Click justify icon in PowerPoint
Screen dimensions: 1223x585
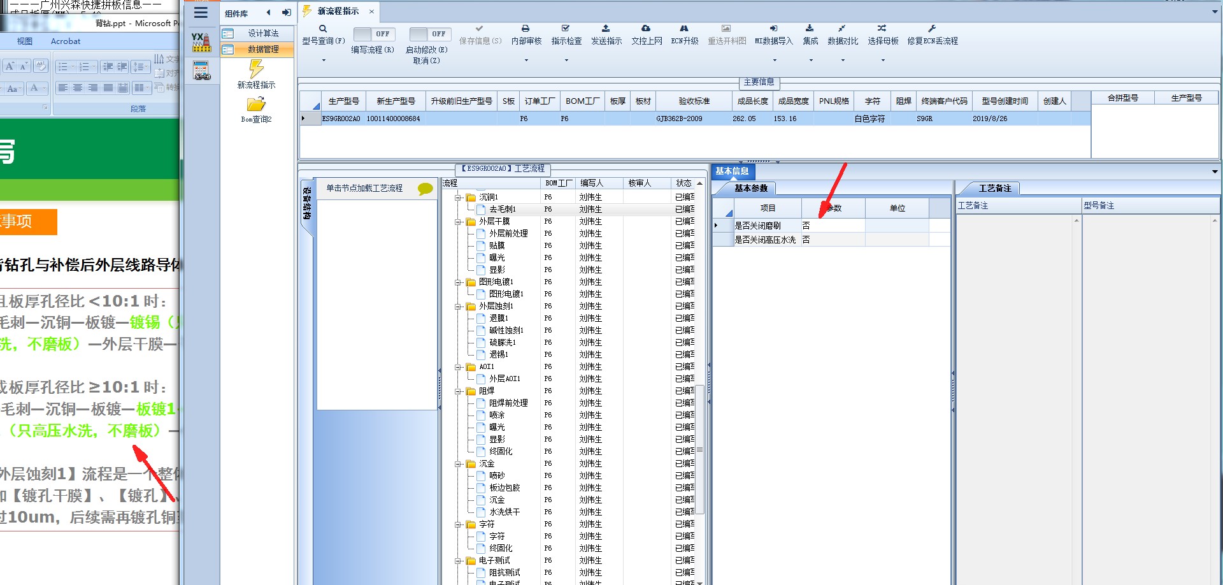(108, 88)
